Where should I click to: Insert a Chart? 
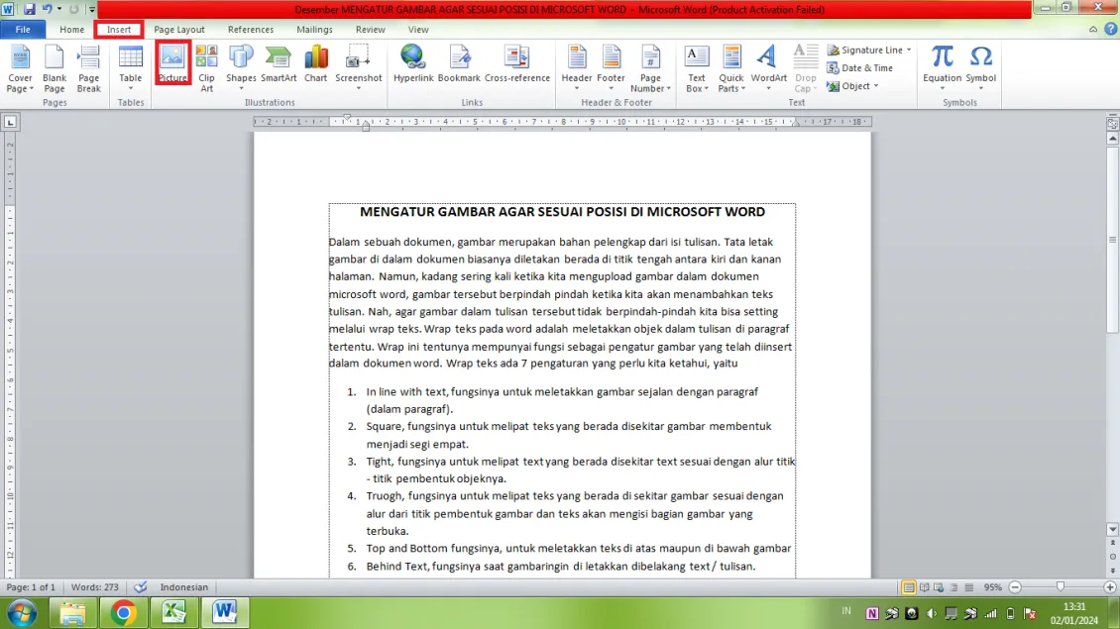(316, 63)
